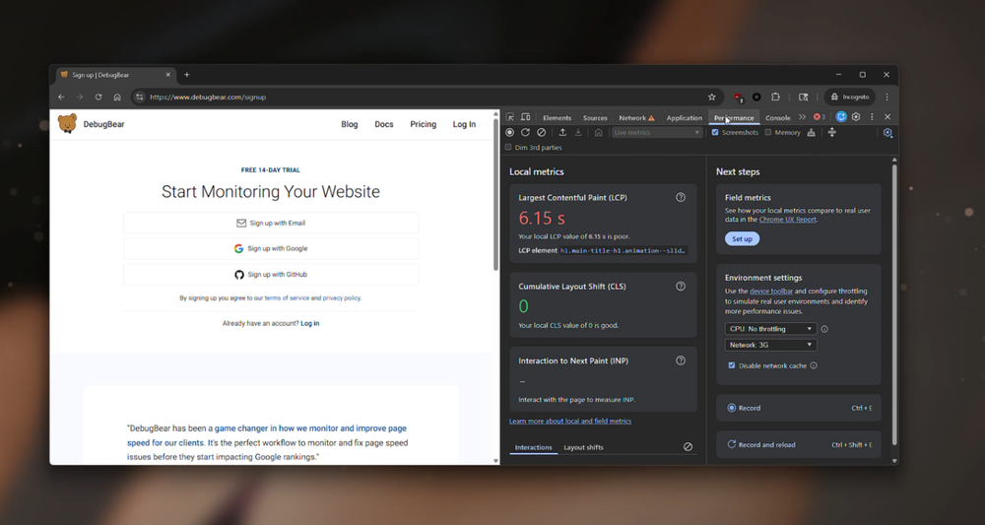The height and width of the screenshot is (525, 985).
Task: Click the download profile icon
Action: (578, 133)
